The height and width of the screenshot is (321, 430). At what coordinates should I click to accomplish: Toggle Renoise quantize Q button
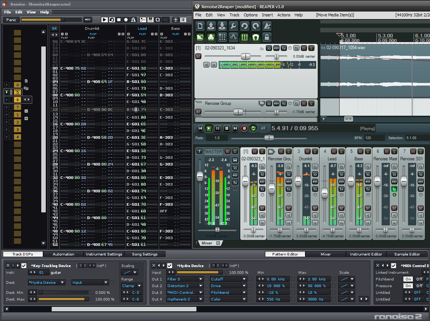pyautogui.click(x=158, y=20)
